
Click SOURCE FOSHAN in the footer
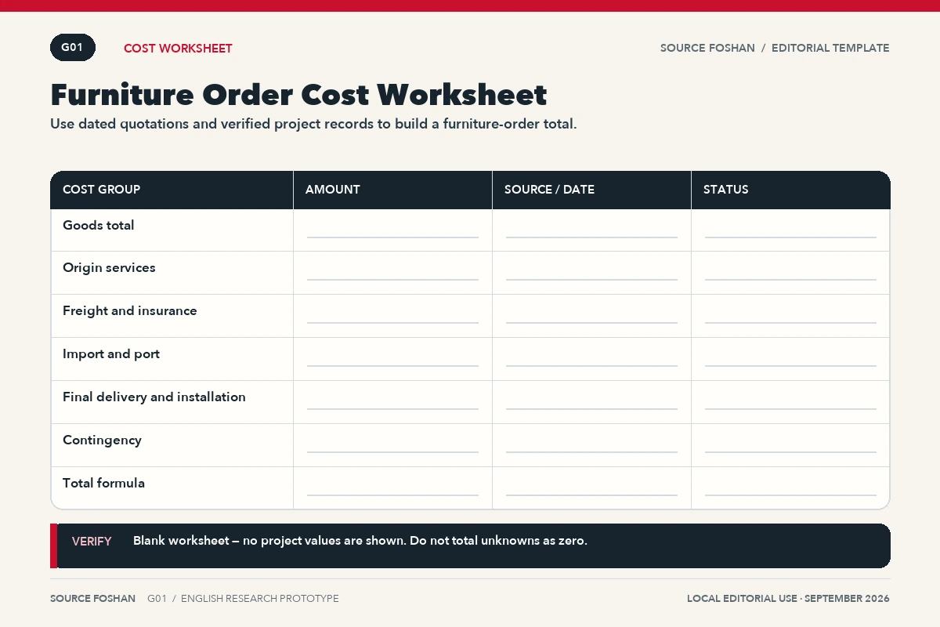coord(92,599)
